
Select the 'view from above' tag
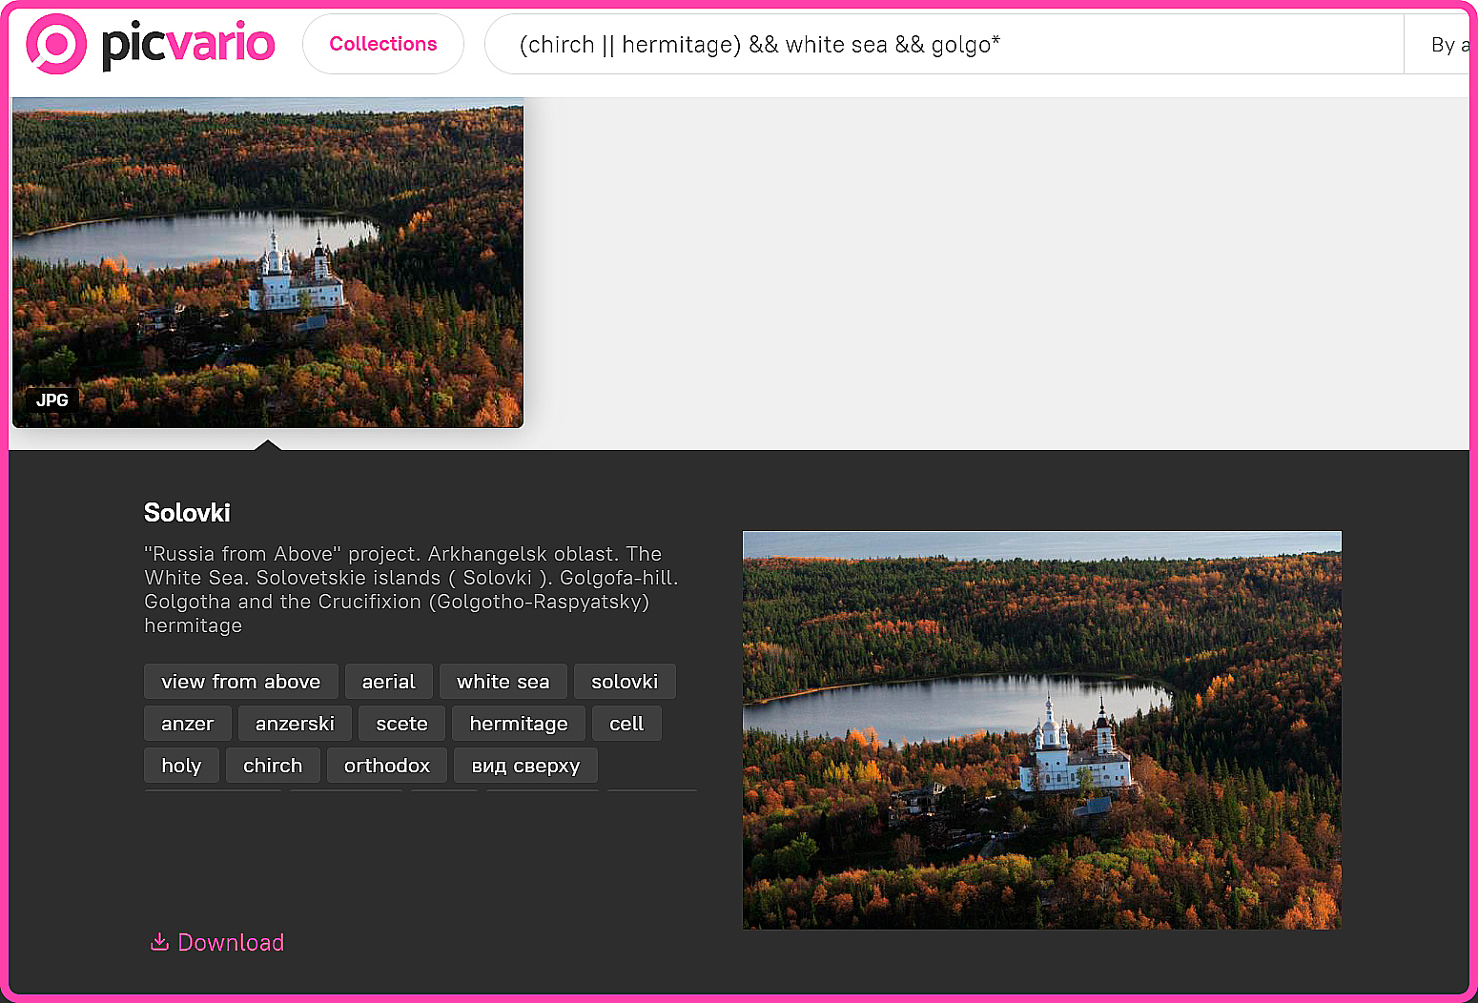(x=240, y=682)
